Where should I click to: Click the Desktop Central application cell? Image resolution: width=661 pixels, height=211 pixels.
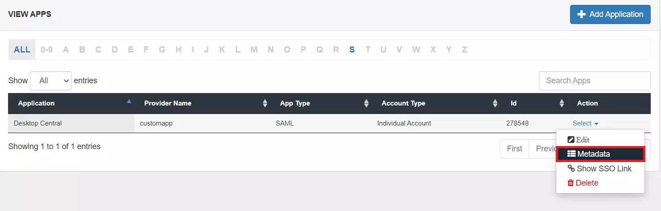coord(38,123)
